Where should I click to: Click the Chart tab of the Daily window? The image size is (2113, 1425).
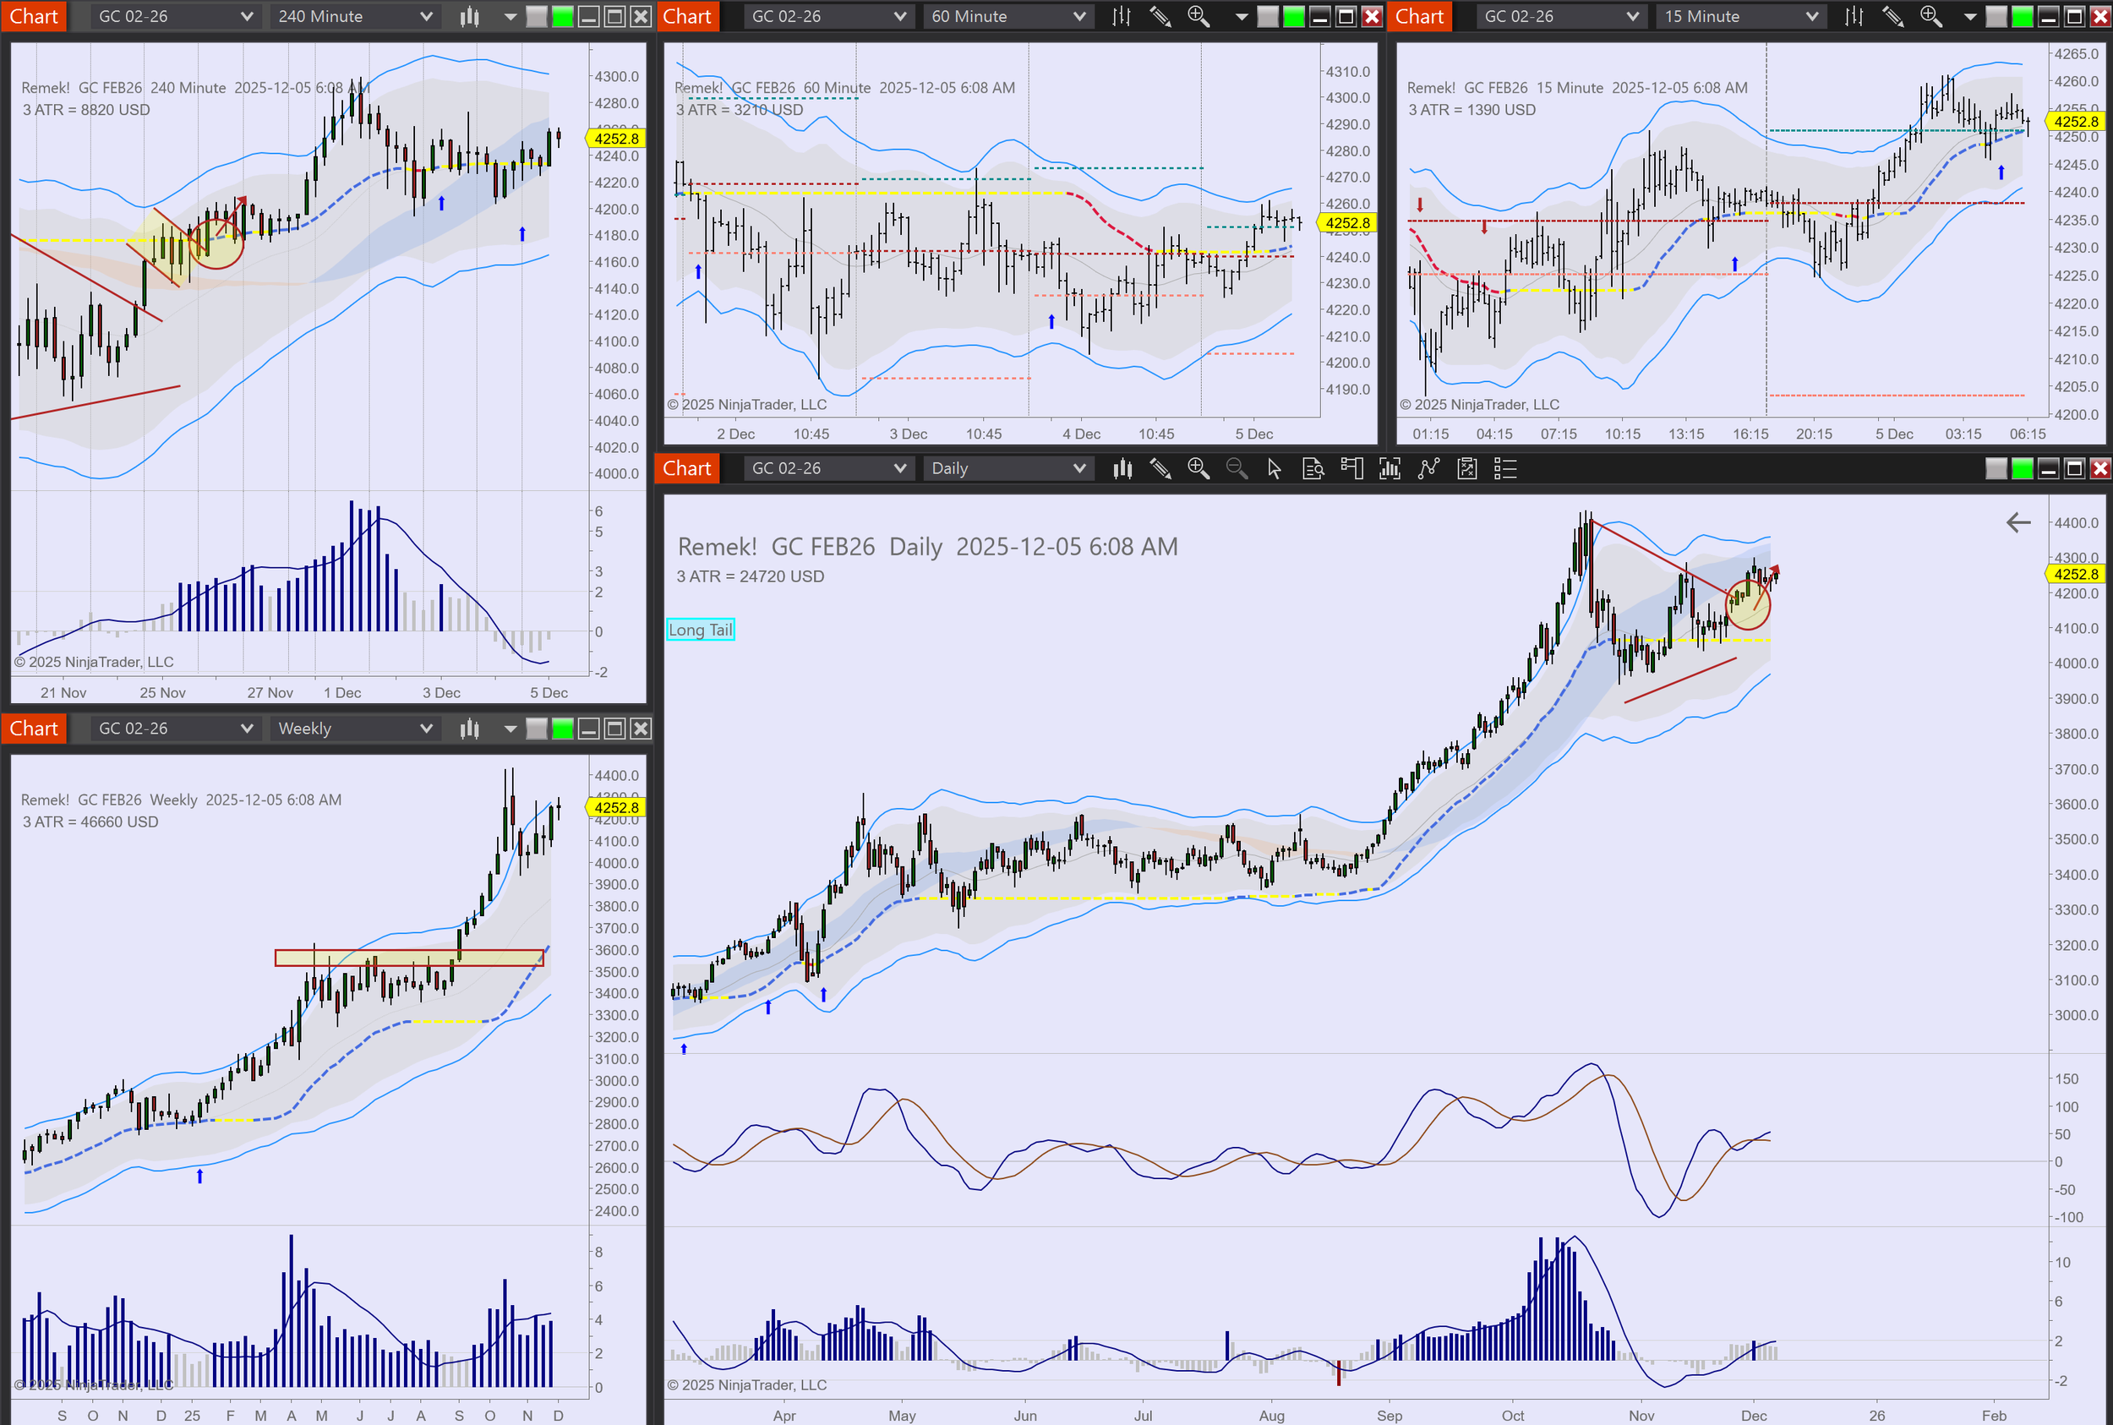tap(687, 468)
